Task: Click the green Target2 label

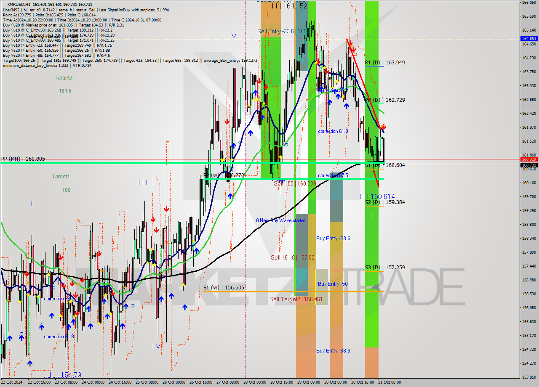Action: [x=63, y=78]
